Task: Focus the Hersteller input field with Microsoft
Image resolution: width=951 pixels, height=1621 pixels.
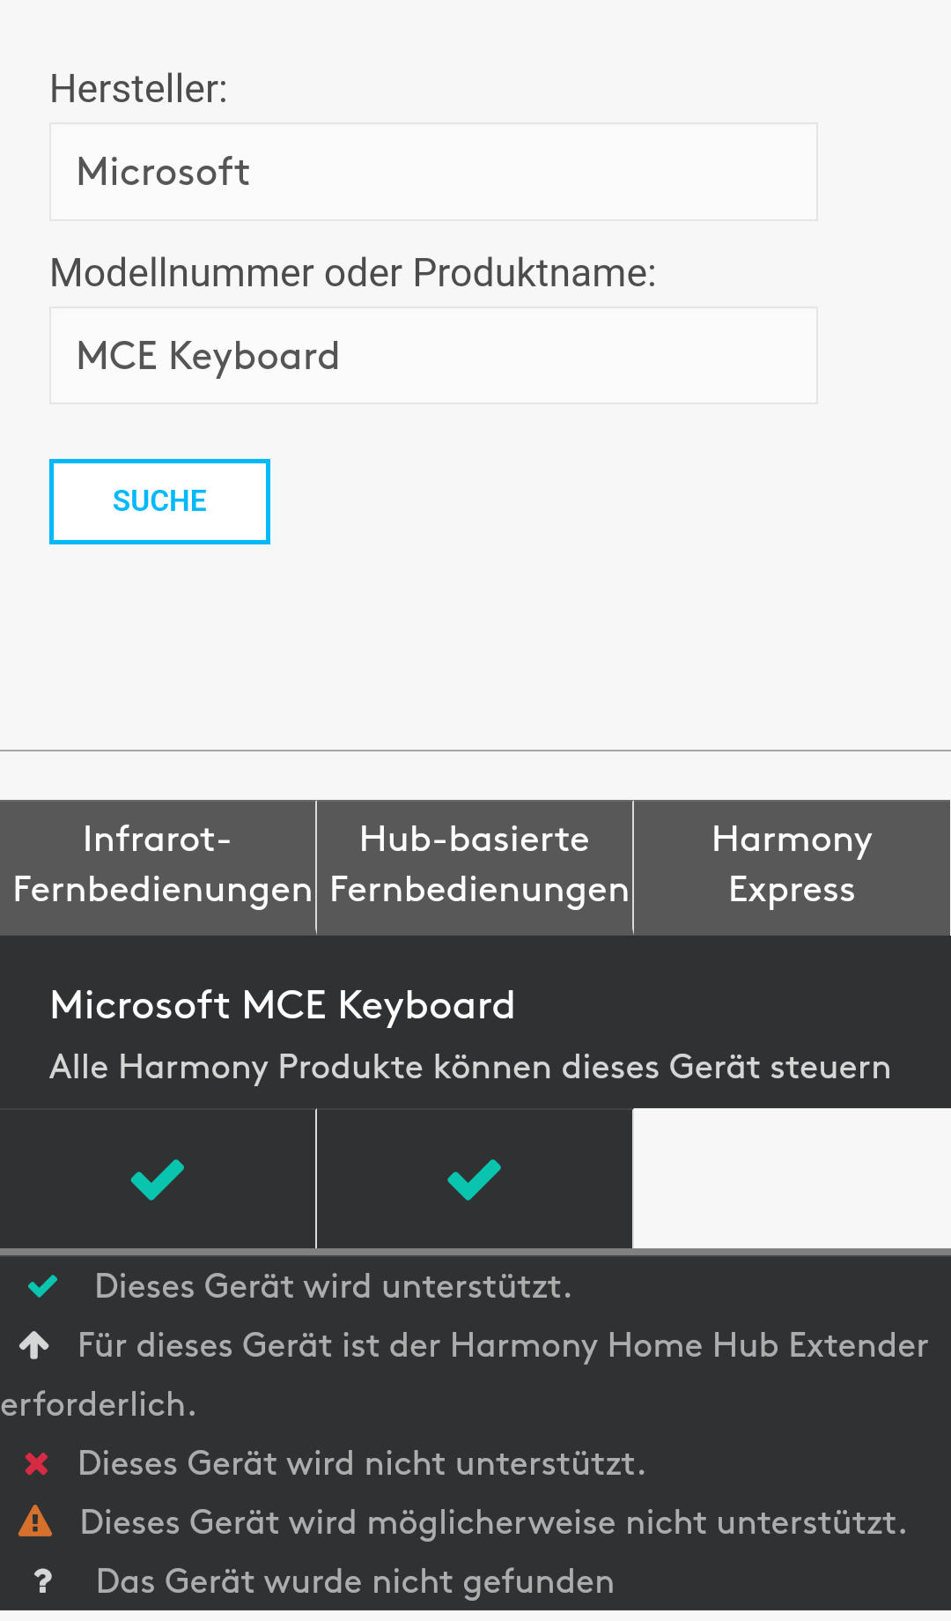Action: (x=433, y=172)
